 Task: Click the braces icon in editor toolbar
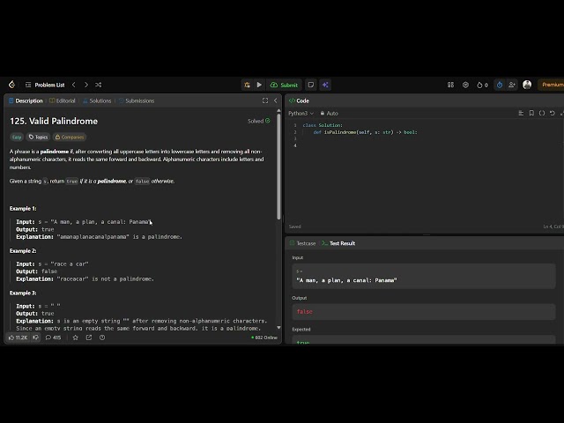[x=542, y=113]
